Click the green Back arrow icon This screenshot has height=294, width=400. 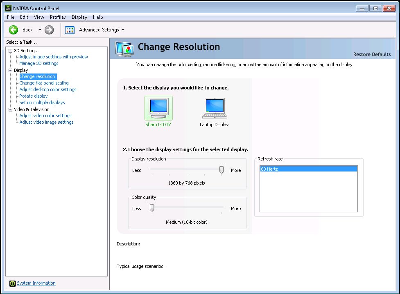point(14,30)
